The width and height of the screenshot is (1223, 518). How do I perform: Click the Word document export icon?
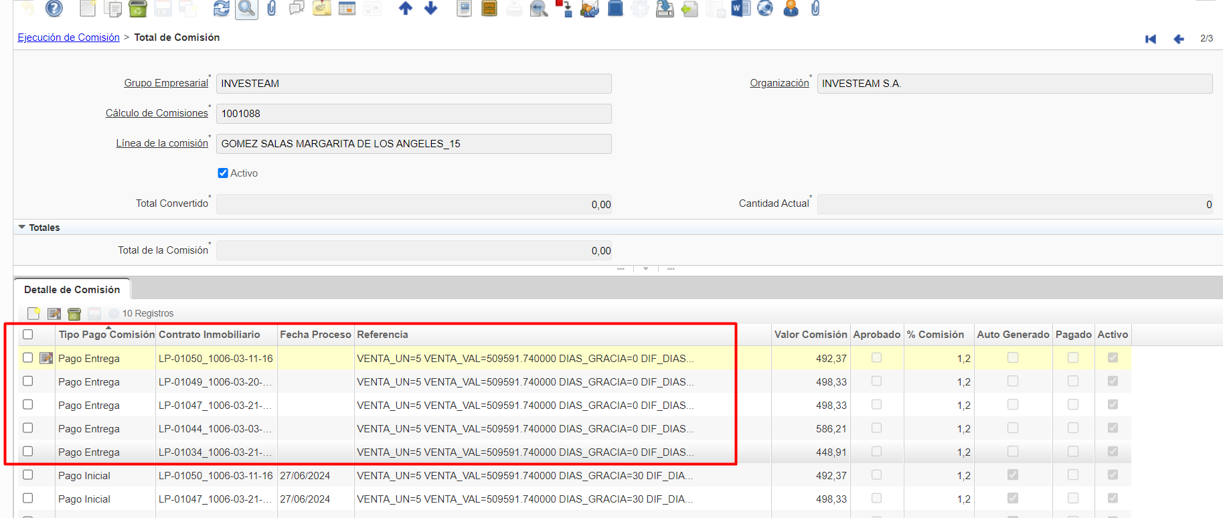point(740,8)
